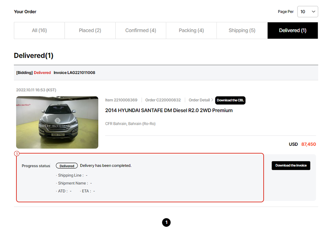Click the Download the invoice button
Viewport: 335px width, 227px height.
[291, 166]
